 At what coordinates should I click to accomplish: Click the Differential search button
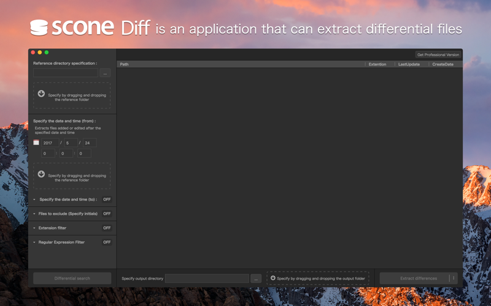pos(72,278)
